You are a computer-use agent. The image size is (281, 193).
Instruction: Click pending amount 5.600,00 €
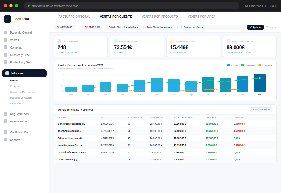coord(239,124)
